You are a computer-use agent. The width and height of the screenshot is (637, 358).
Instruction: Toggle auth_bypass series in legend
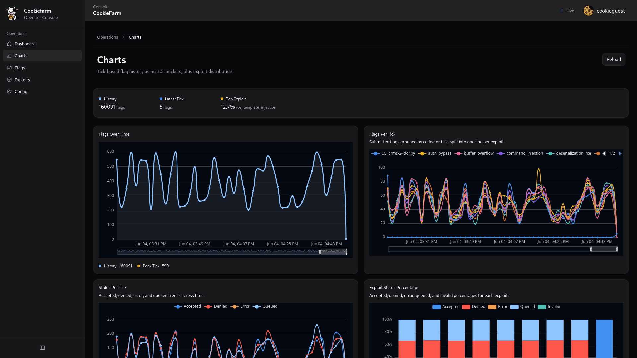click(435, 153)
